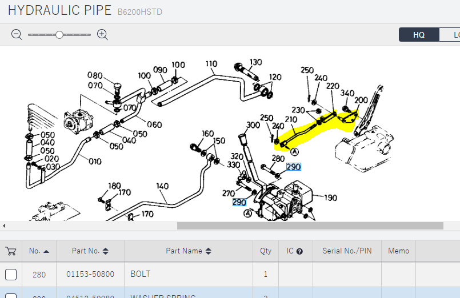This screenshot has height=298, width=460.
Task: Click callout 280 on the diagram
Action: click(x=278, y=159)
